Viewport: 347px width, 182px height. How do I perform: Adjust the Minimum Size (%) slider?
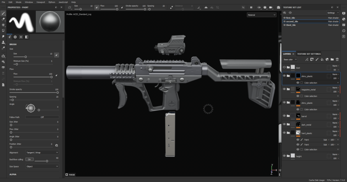pyautogui.click(x=33, y=64)
